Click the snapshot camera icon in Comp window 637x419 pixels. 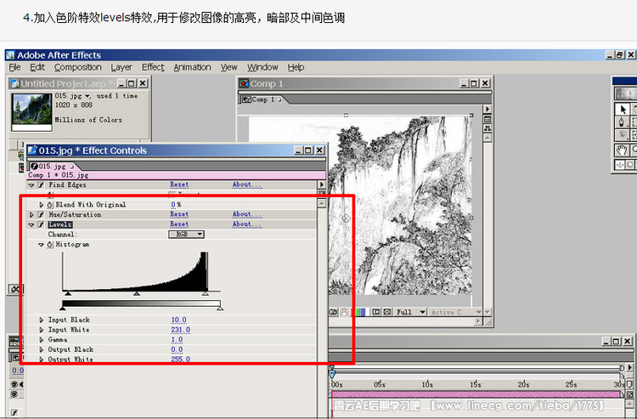[x=334, y=312]
